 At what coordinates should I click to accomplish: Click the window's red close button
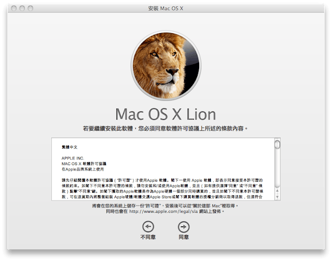point(14,8)
